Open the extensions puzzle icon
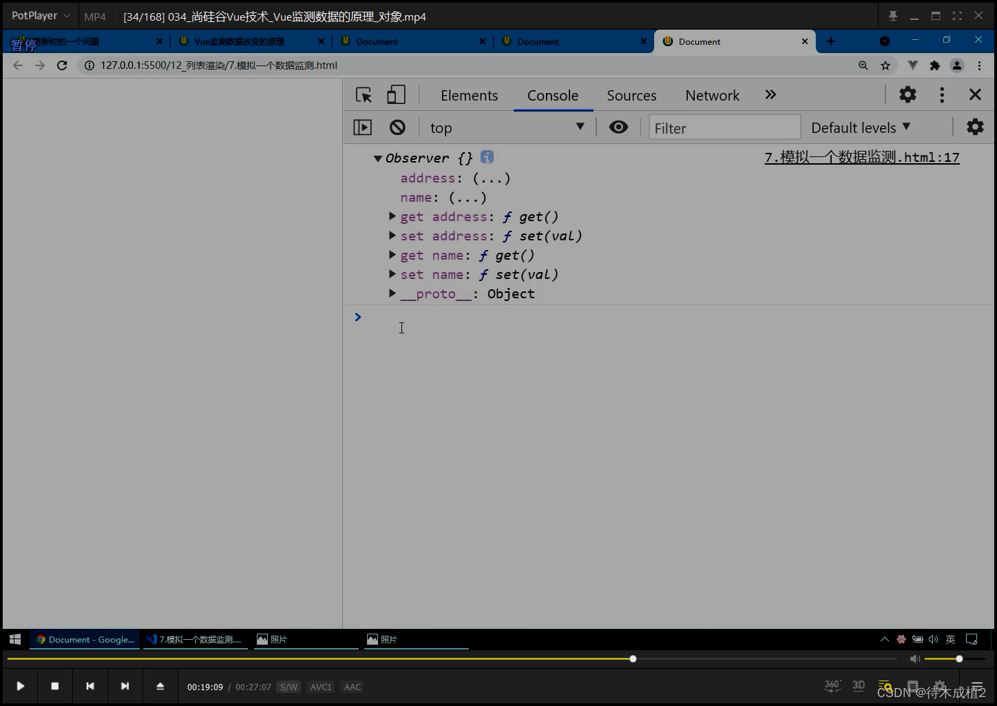This screenshot has height=706, width=997. 934,65
